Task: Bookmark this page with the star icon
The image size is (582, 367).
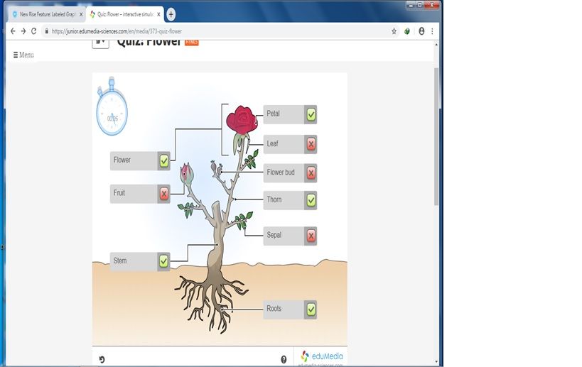Action: pos(394,31)
